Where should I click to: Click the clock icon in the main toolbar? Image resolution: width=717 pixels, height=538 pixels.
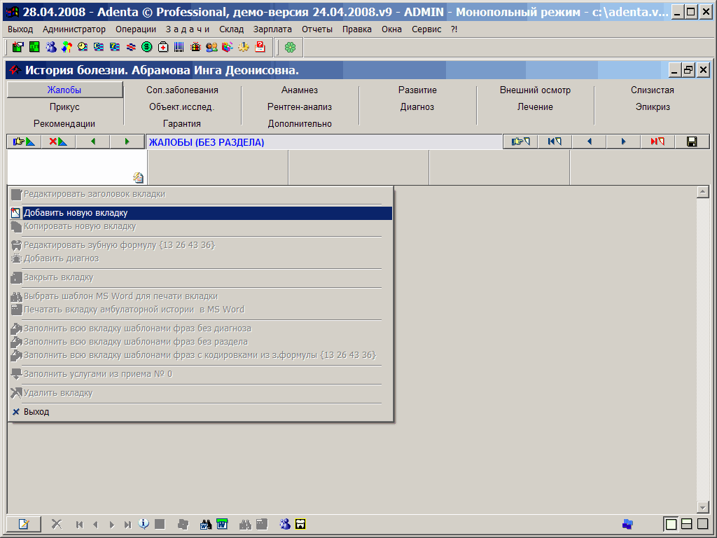point(83,47)
